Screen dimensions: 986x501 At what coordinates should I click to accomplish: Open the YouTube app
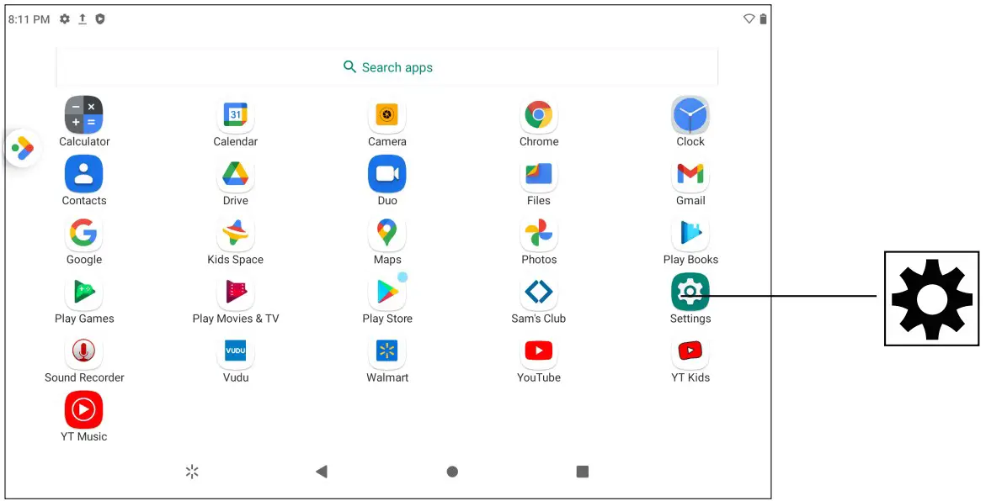click(x=539, y=351)
